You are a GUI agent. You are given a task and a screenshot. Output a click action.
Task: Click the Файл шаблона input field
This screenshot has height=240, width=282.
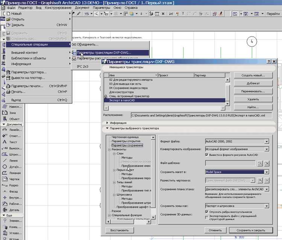pos(230,163)
